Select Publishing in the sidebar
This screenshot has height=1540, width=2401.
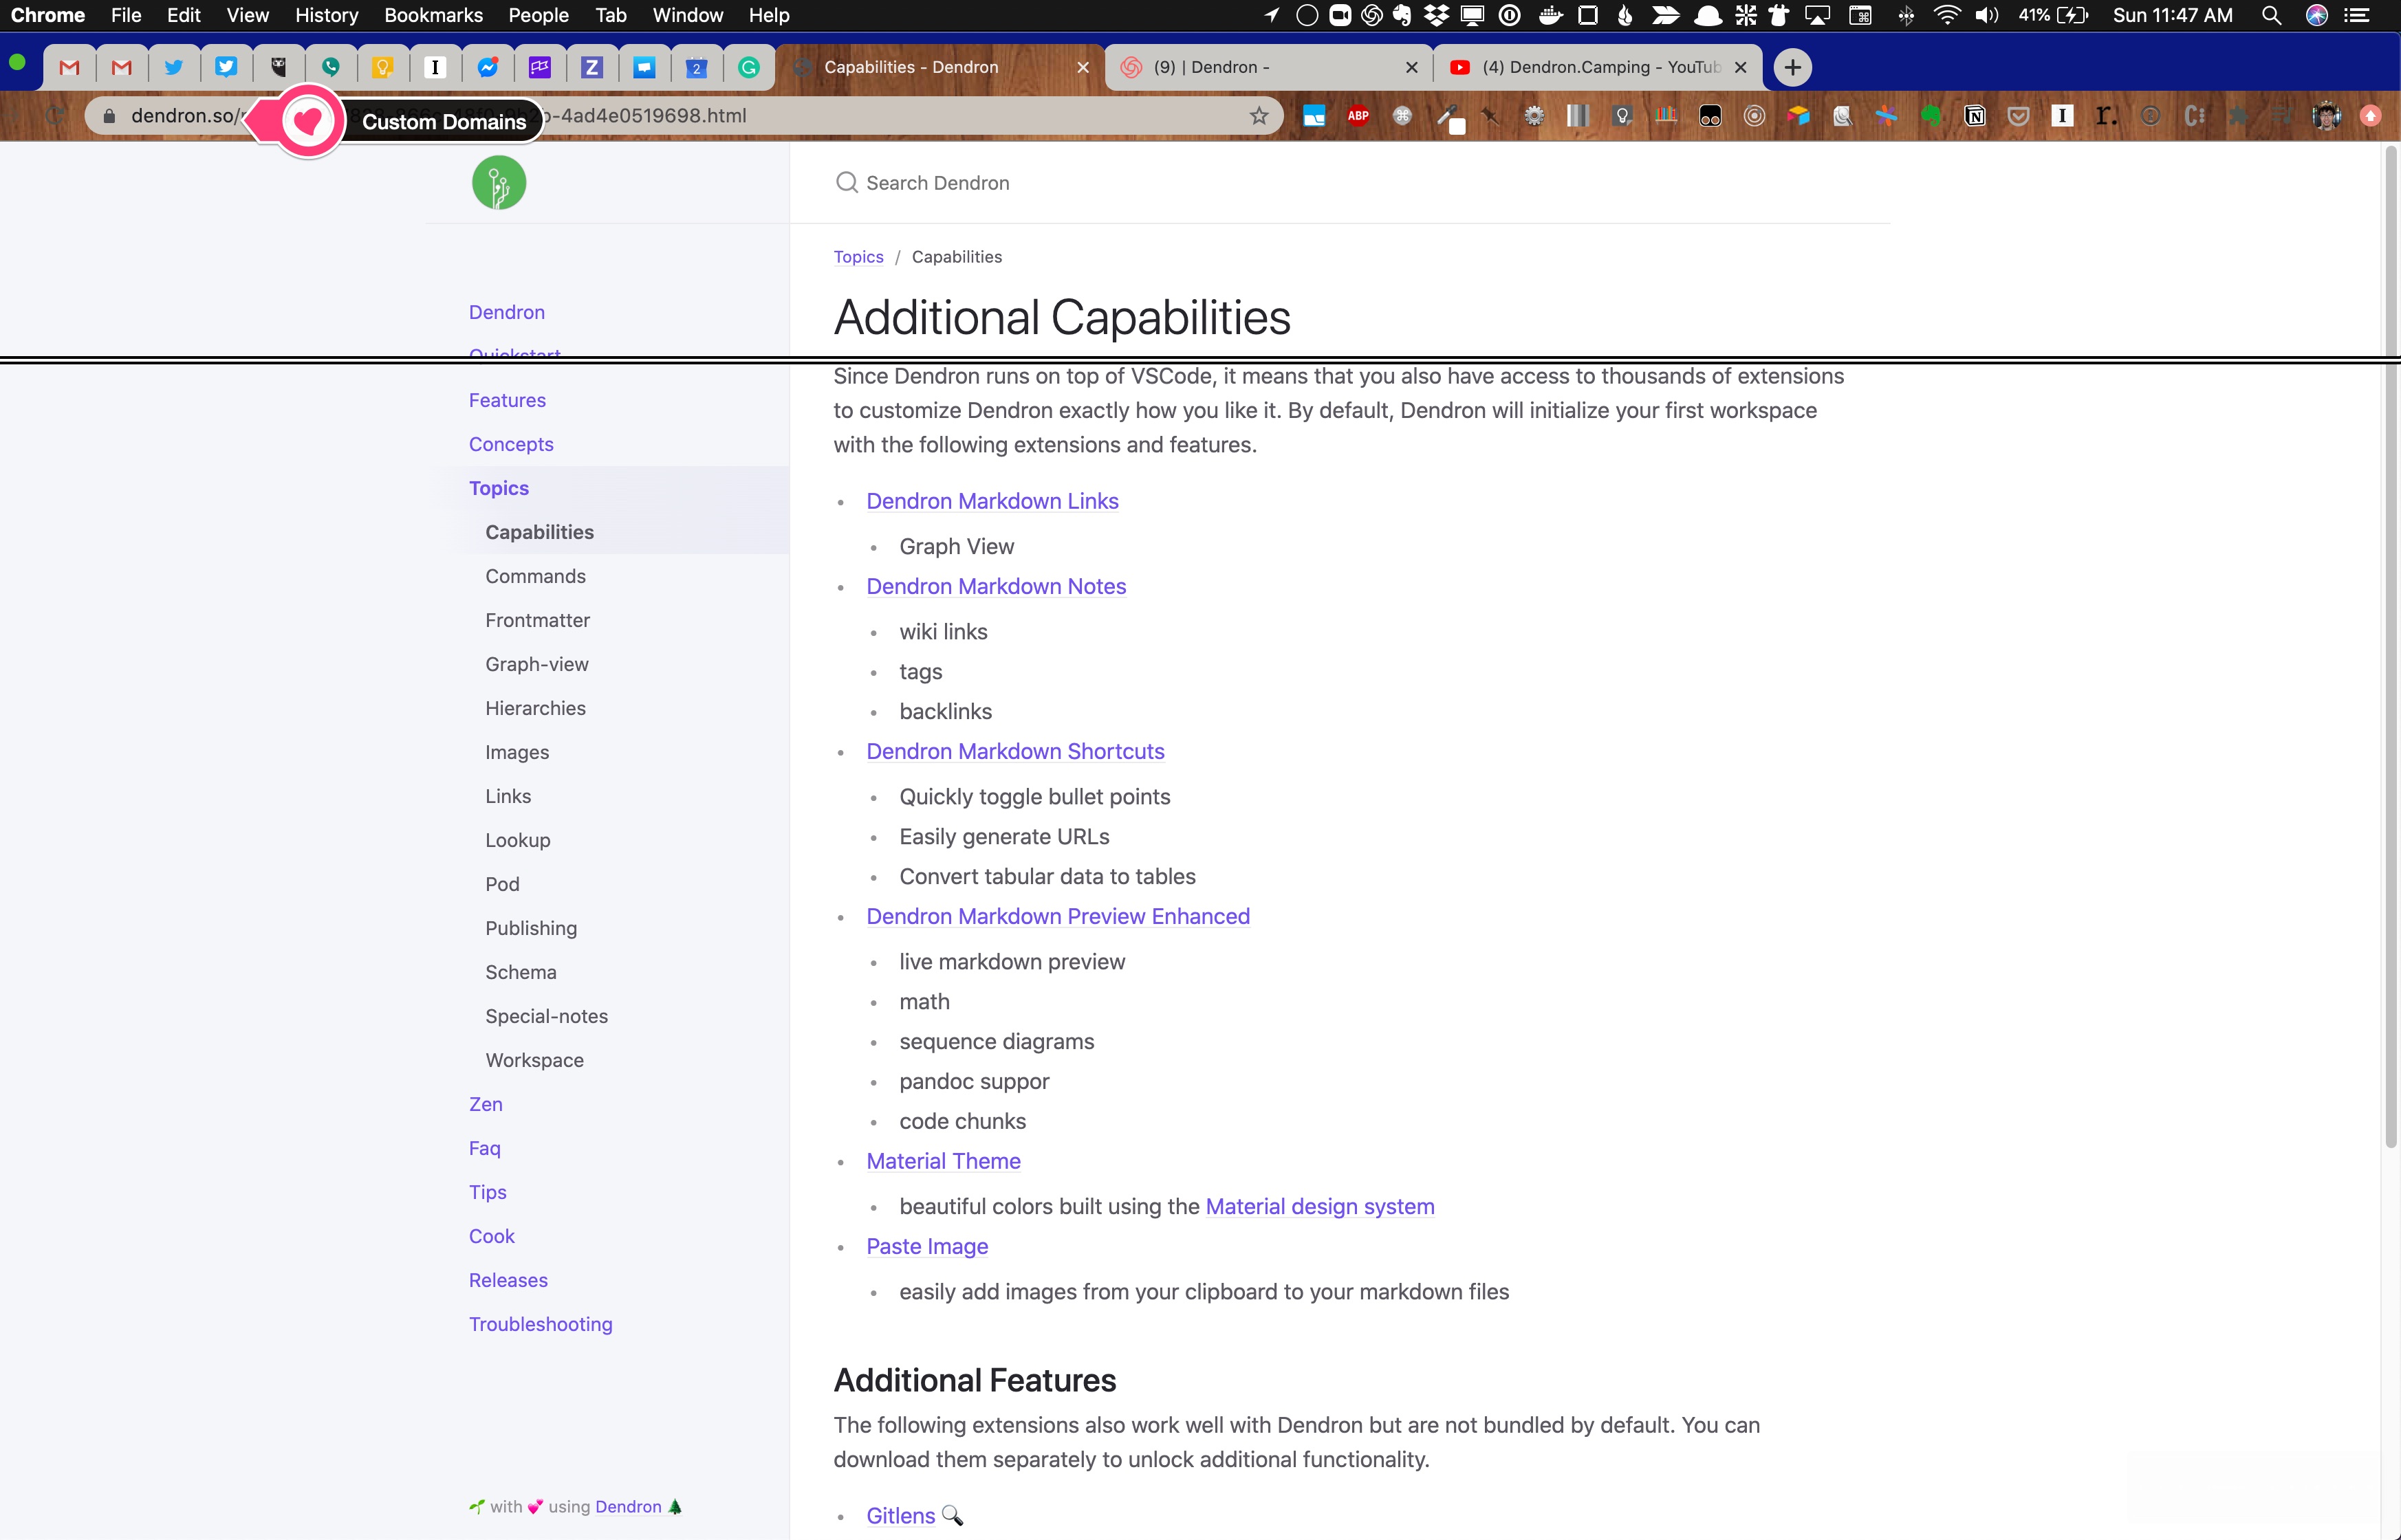531,929
